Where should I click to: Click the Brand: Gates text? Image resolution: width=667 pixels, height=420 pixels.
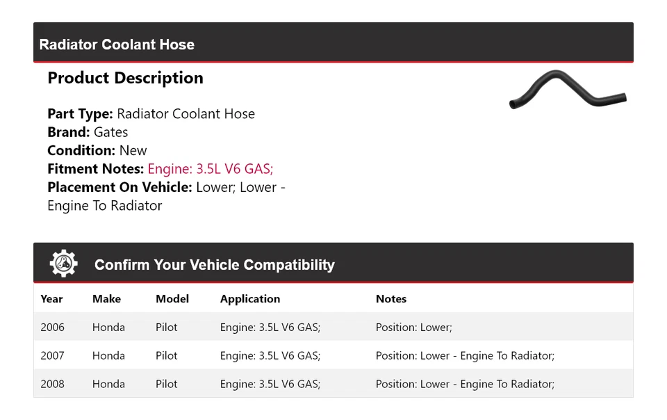tap(88, 132)
